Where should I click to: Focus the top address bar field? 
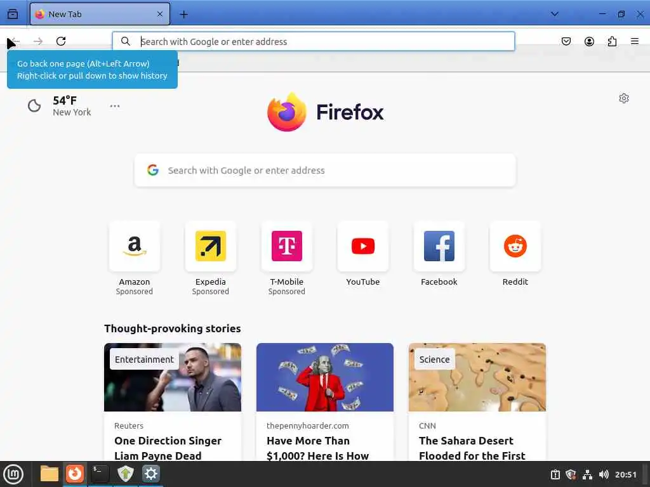pos(314,41)
